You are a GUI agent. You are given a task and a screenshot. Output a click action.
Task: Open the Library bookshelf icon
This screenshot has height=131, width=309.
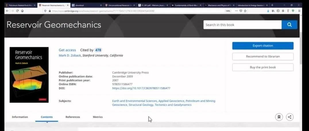click(x=273, y=11)
